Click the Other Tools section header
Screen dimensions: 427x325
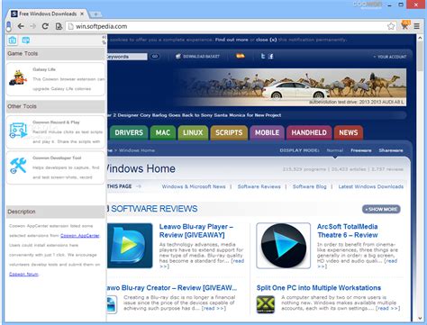pos(55,106)
